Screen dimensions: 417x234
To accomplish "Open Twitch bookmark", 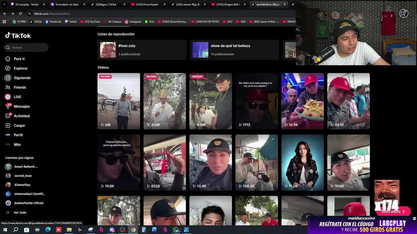I will point(71,21).
